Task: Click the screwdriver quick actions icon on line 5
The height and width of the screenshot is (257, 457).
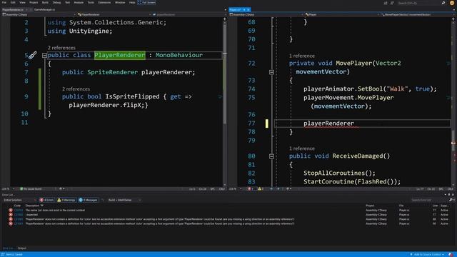Action: pyautogui.click(x=33, y=55)
